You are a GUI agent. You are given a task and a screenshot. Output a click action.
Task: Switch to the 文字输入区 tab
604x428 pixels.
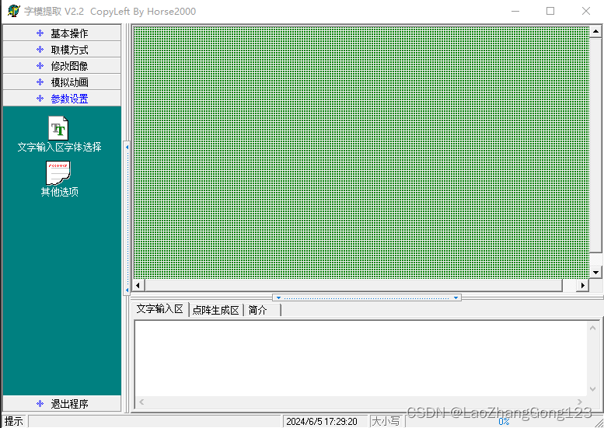pos(160,309)
